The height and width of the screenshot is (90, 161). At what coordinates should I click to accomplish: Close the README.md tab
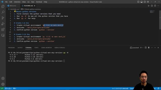[x=34, y=6]
